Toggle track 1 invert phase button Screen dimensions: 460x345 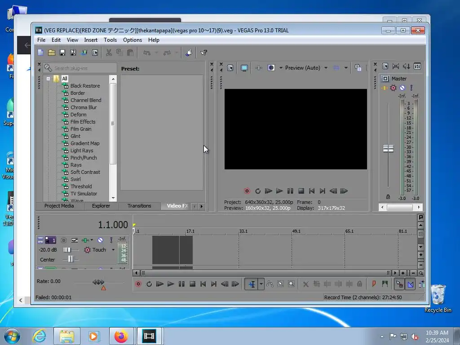click(75, 240)
